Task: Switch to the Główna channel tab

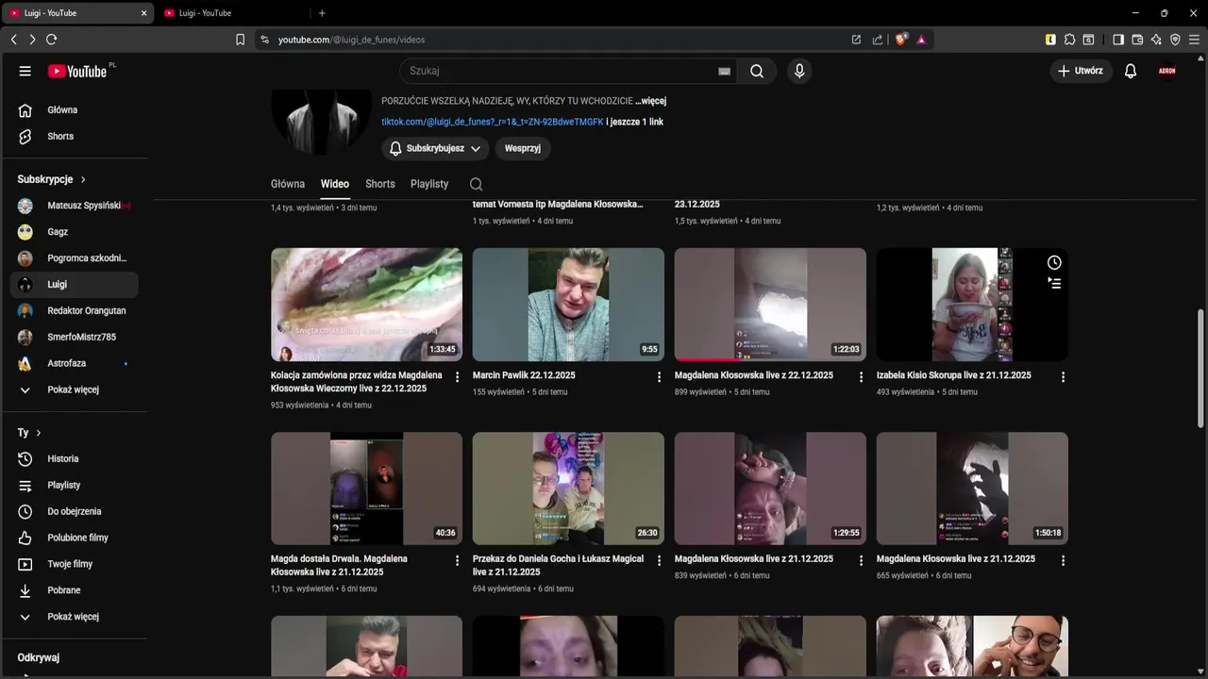Action: coord(288,184)
